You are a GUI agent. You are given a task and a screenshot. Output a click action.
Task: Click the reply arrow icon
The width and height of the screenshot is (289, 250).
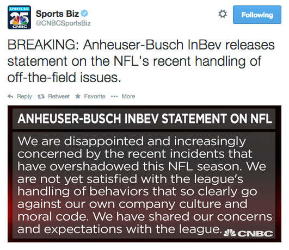coord(10,96)
